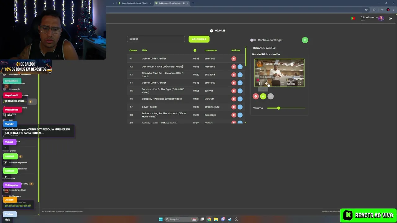Image resolution: width=397 pixels, height=223 pixels.
Task: Open OBS Studio from taskbar
Action: click(x=236, y=219)
